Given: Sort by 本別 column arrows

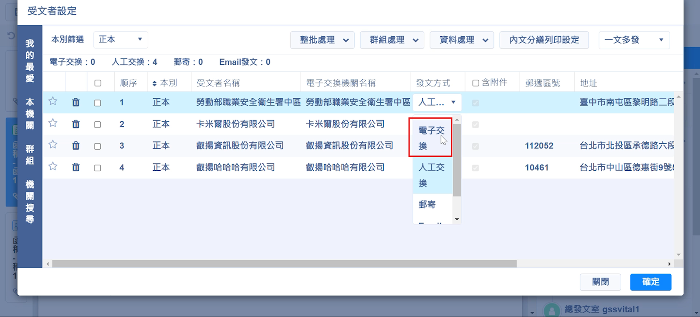Looking at the screenshot, I should (154, 83).
